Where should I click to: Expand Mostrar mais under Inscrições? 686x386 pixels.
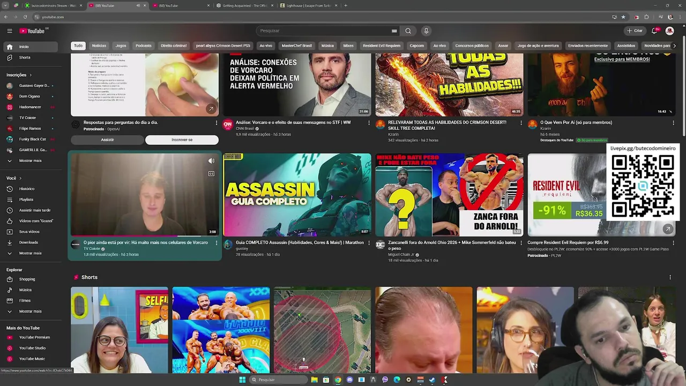[30, 161]
